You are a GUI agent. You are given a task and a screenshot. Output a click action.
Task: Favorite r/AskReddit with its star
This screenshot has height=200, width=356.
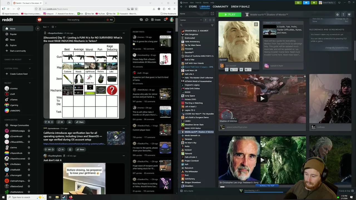tap(29, 170)
